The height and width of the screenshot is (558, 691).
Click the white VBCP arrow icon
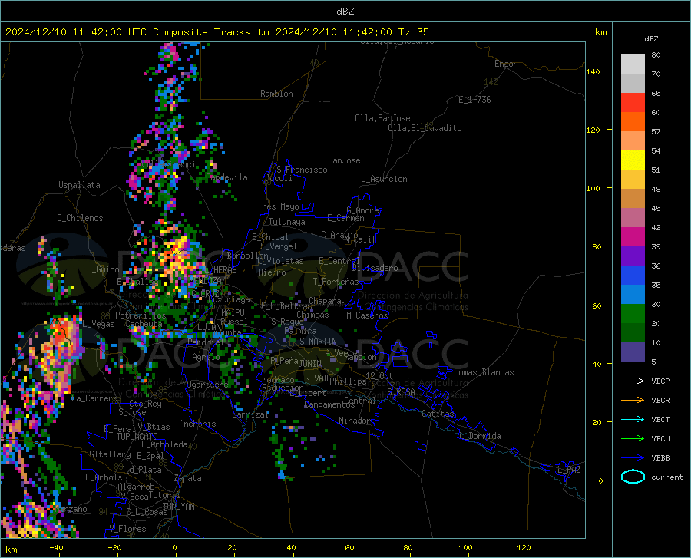click(x=633, y=381)
